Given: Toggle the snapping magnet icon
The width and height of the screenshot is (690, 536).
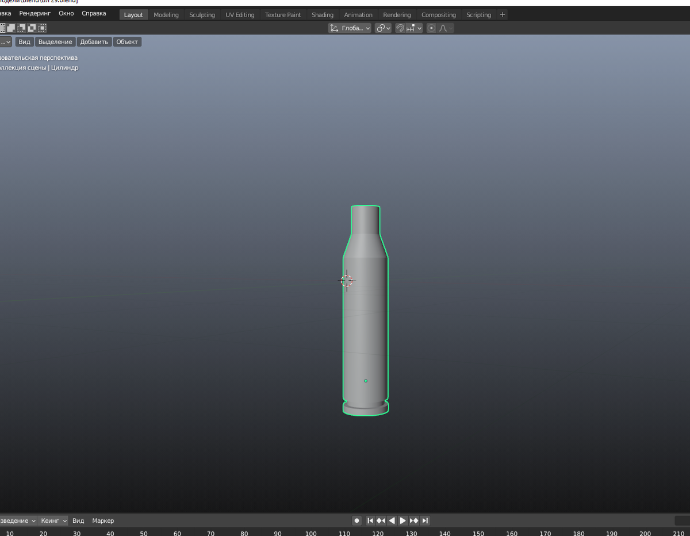Looking at the screenshot, I should click(400, 28).
